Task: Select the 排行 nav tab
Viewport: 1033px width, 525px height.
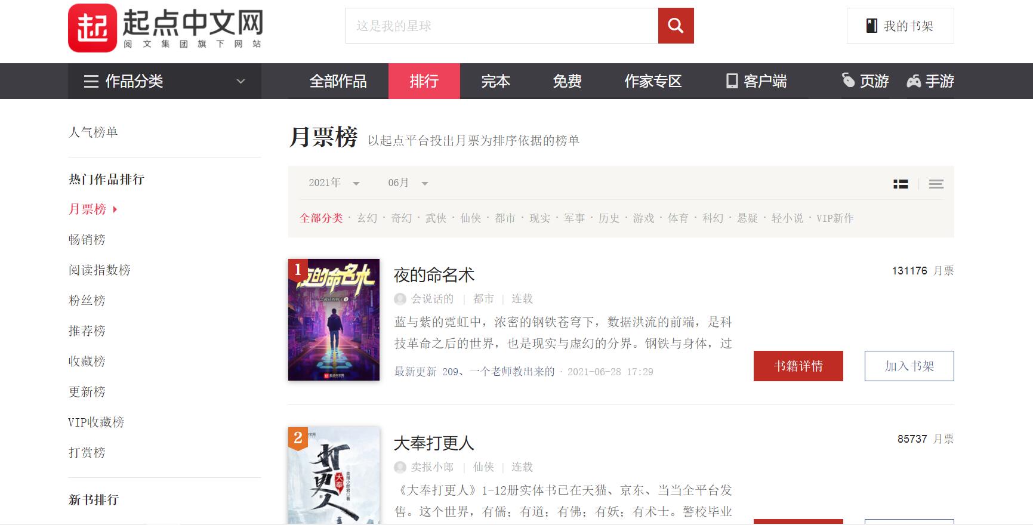Action: tap(424, 81)
